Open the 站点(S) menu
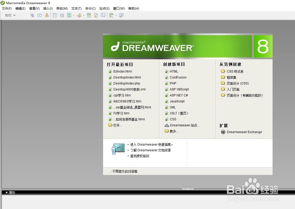The height and width of the screenshot is (209, 295). 104,8
